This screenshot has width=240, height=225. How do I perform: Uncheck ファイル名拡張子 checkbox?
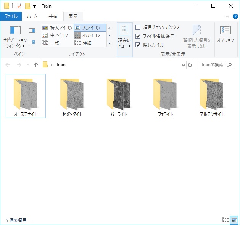click(x=138, y=36)
